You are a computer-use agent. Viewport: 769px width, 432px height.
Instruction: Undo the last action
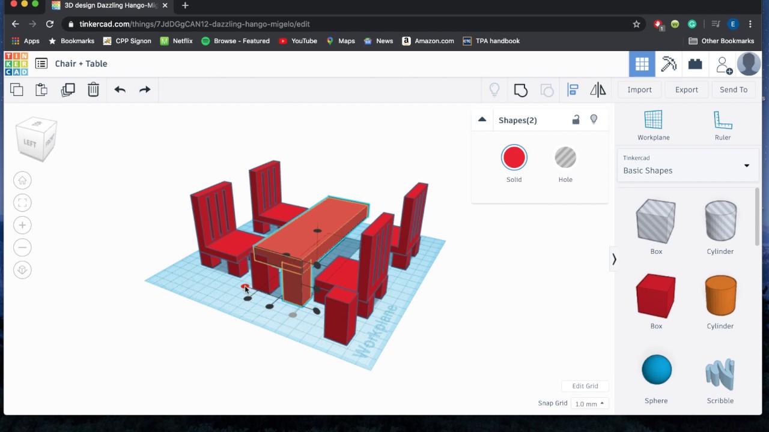(120, 90)
